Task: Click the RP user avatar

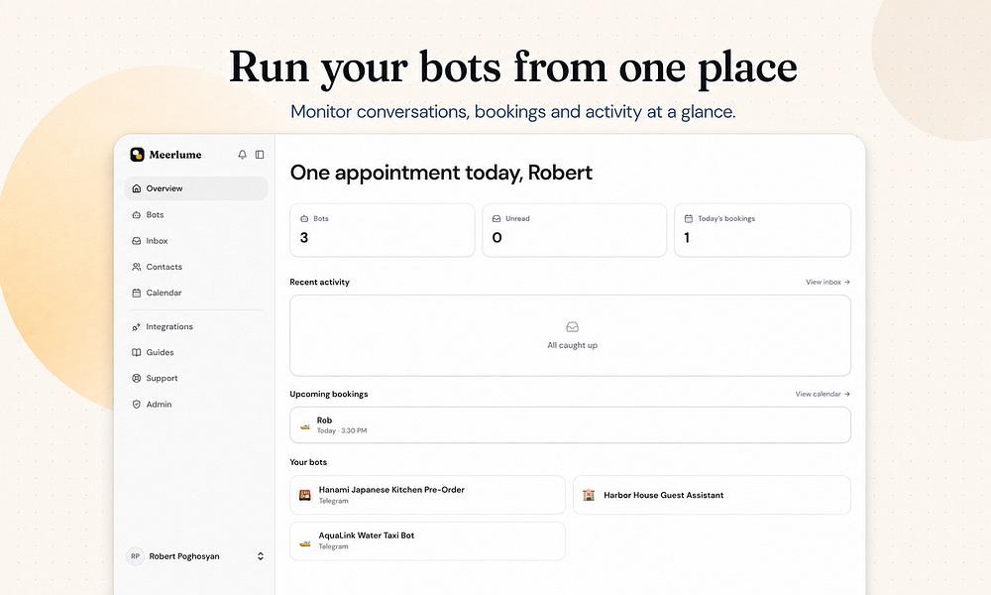Action: 135,556
